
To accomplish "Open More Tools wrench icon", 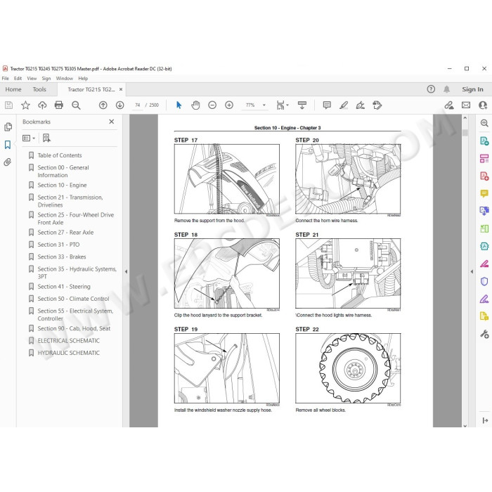I will pyautogui.click(x=484, y=334).
